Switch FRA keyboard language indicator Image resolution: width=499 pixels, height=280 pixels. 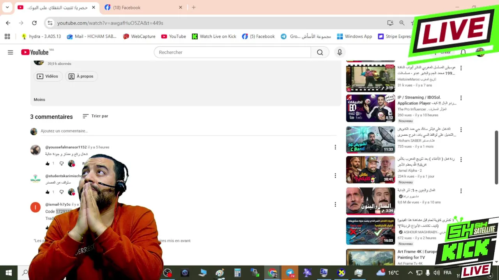point(448,273)
